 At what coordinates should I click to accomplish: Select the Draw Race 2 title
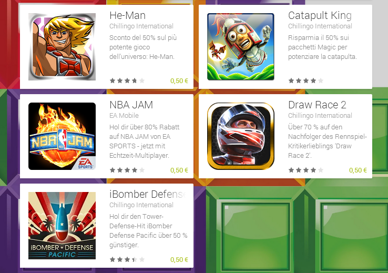[x=317, y=105]
